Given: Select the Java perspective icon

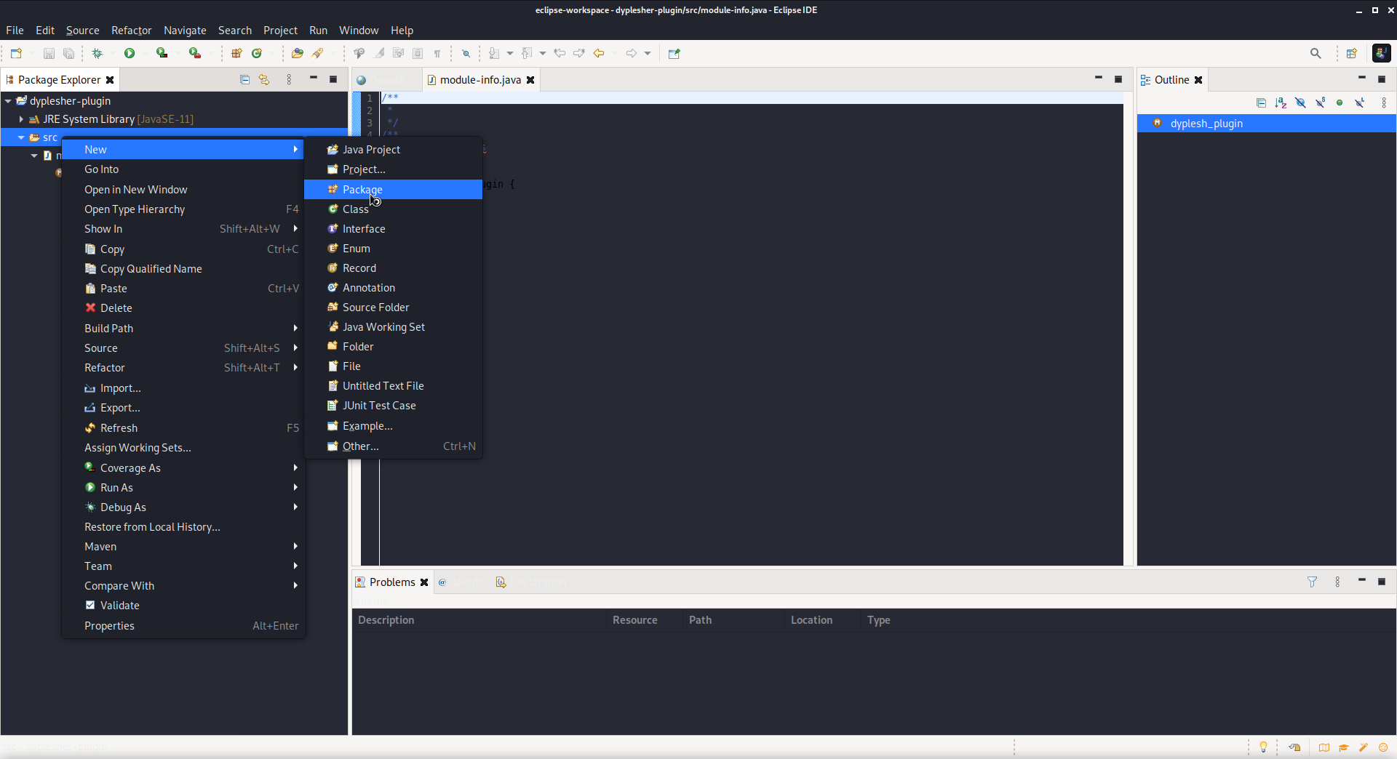Looking at the screenshot, I should [1381, 53].
